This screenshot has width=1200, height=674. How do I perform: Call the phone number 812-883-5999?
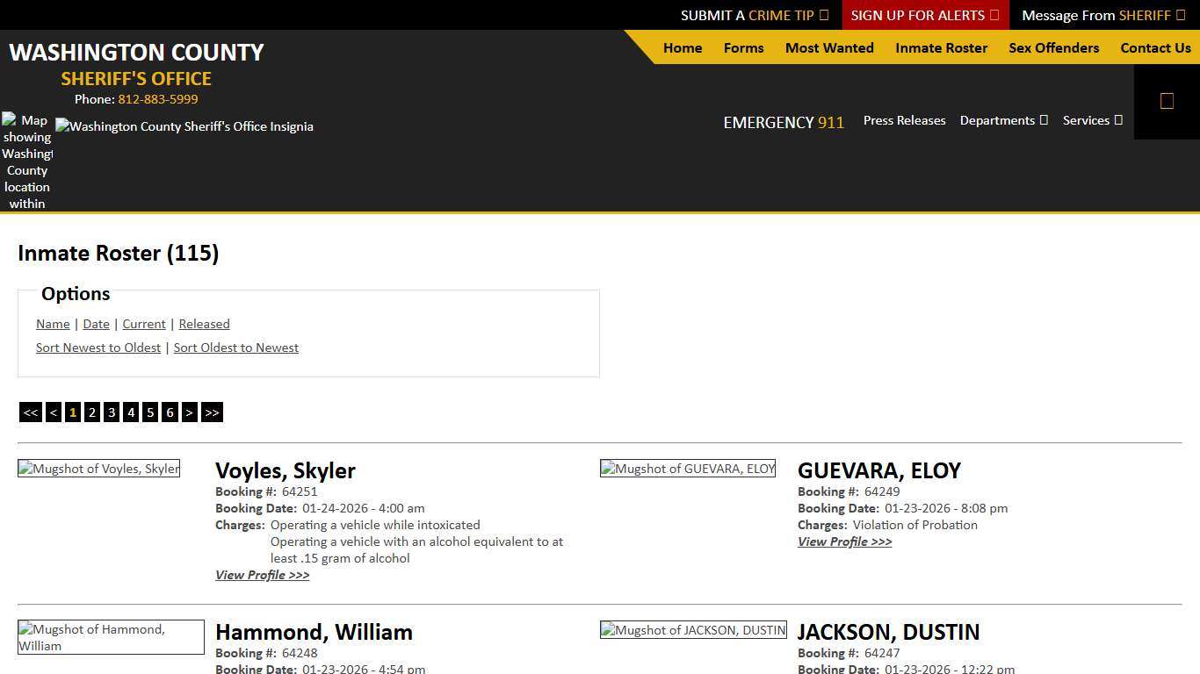point(157,99)
